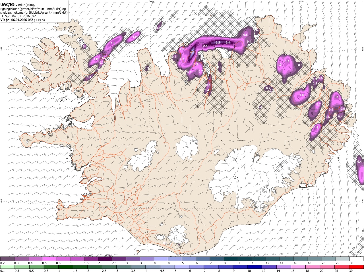Pick the upper scale swatch between 8 and 9
Image resolution: width=364 pixels, height=273 pixels.
click(231, 259)
